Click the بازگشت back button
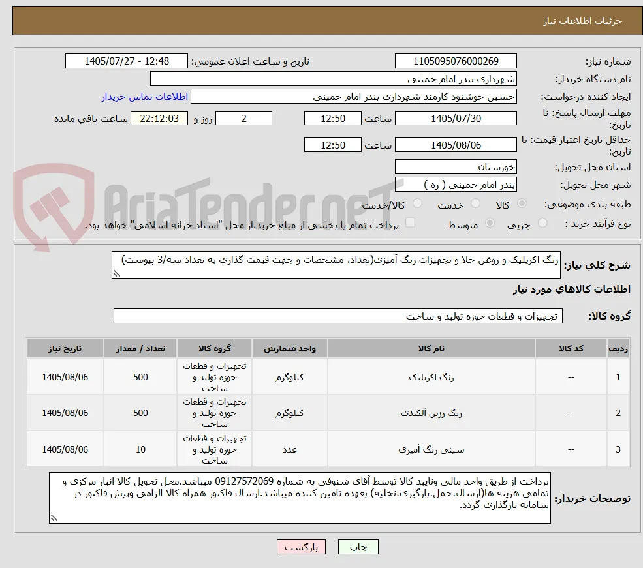This screenshot has height=568, width=643. click(x=301, y=547)
